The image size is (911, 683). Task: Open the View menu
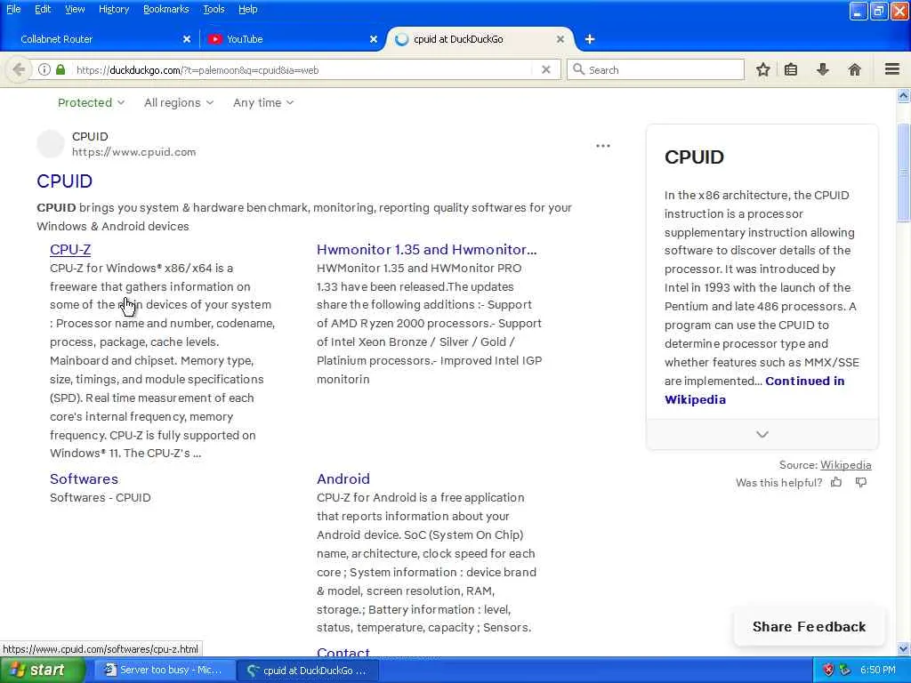75,9
